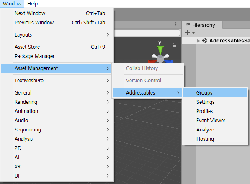Expand the AddressablesSa scene foldout
The height and width of the screenshot is (184, 250).
click(198, 41)
